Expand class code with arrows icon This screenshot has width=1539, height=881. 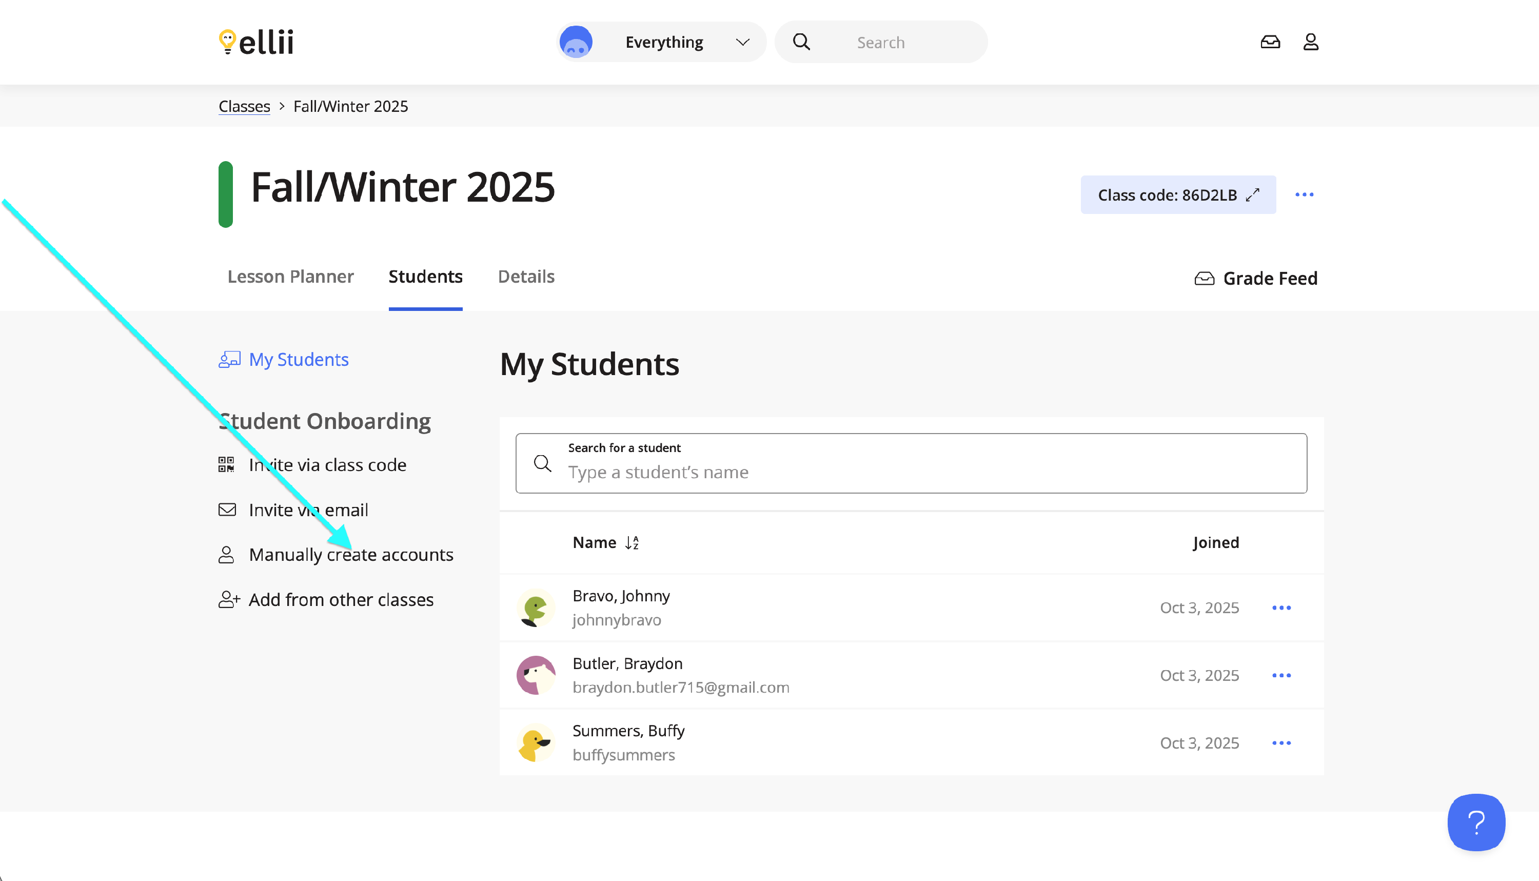click(1252, 195)
